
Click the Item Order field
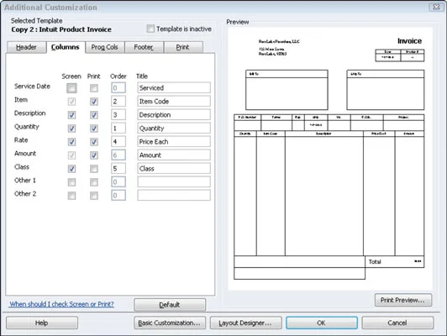[118, 101]
